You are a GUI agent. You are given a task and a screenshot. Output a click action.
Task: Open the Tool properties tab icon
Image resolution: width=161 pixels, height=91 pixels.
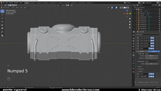[134, 35]
